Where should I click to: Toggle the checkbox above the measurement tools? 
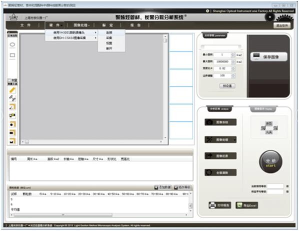(9, 80)
